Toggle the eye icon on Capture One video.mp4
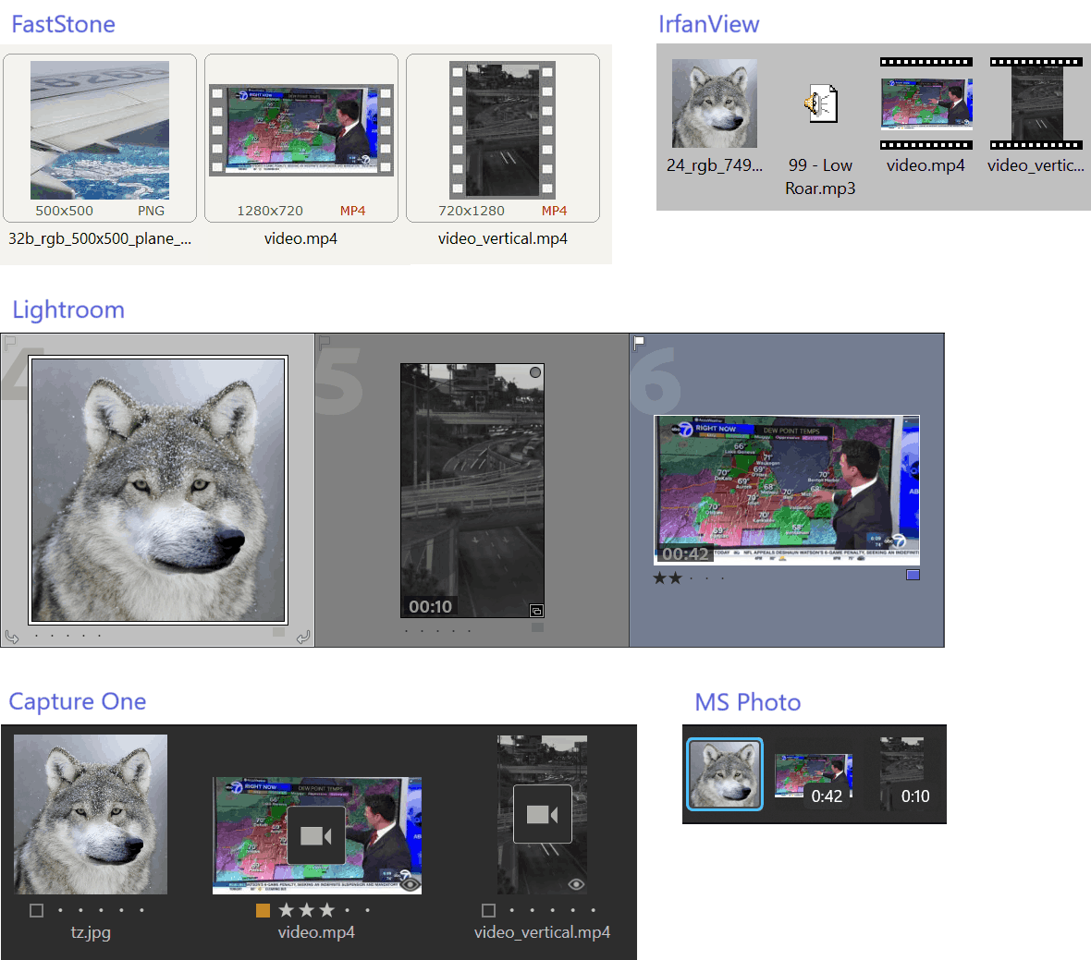This screenshot has width=1091, height=960. coord(411,884)
